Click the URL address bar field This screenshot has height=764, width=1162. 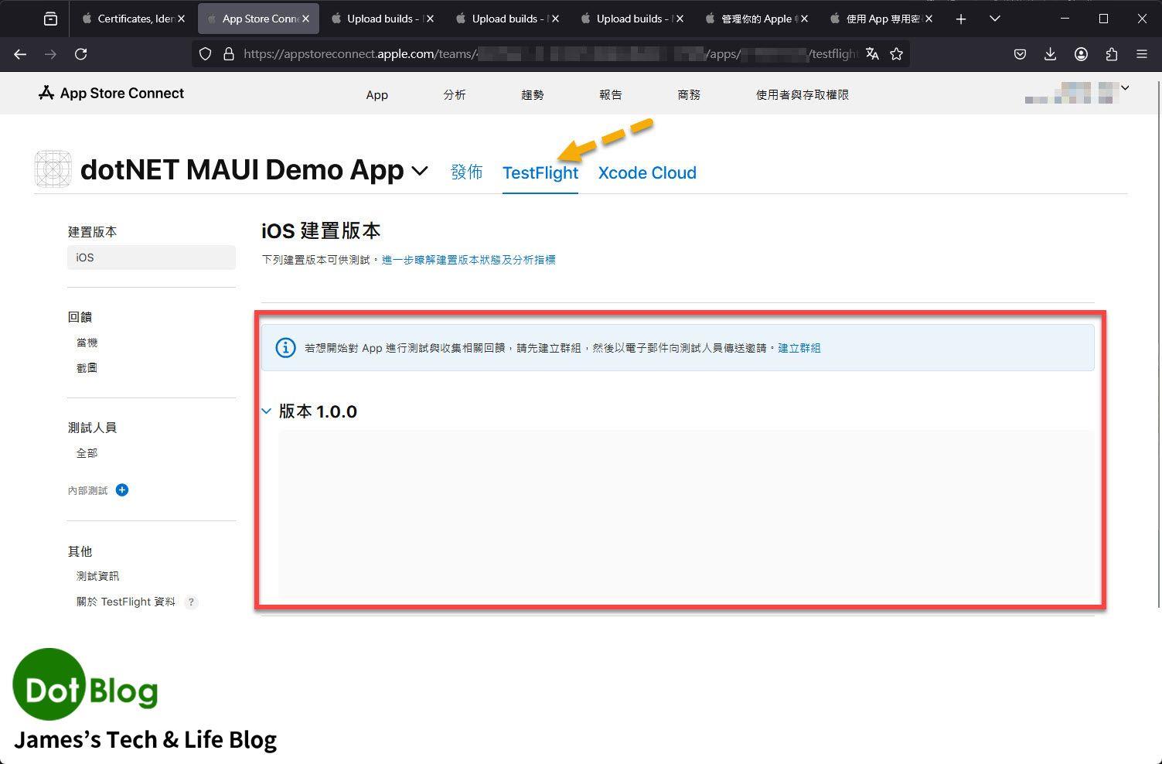[x=541, y=54]
